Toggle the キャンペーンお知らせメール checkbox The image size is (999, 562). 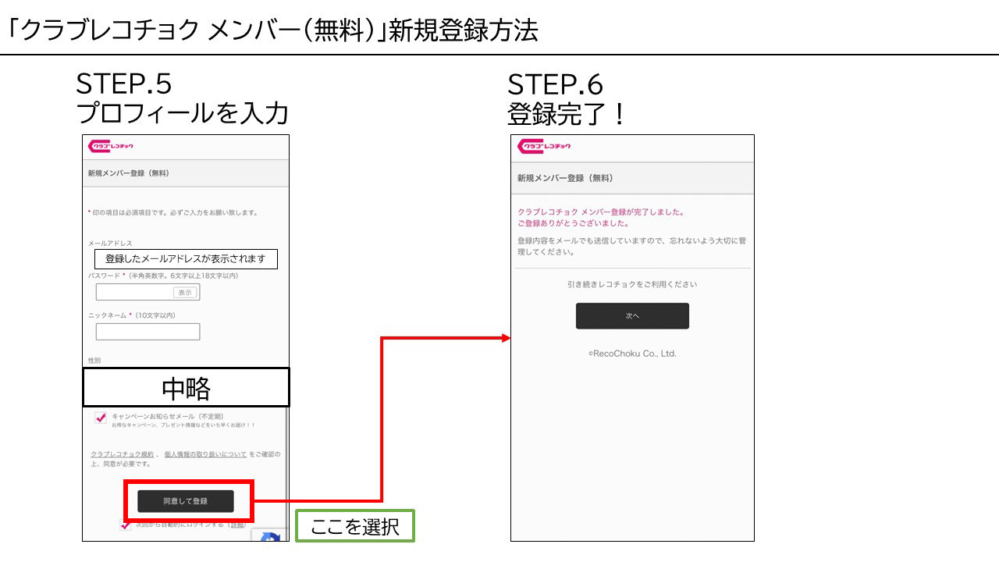[x=101, y=418]
